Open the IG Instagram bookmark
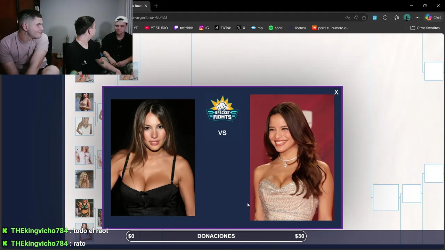Viewport: 445px width, 250px height. [204, 28]
